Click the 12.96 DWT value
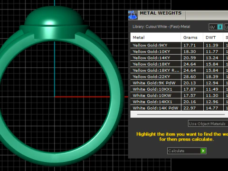 tap(212, 102)
